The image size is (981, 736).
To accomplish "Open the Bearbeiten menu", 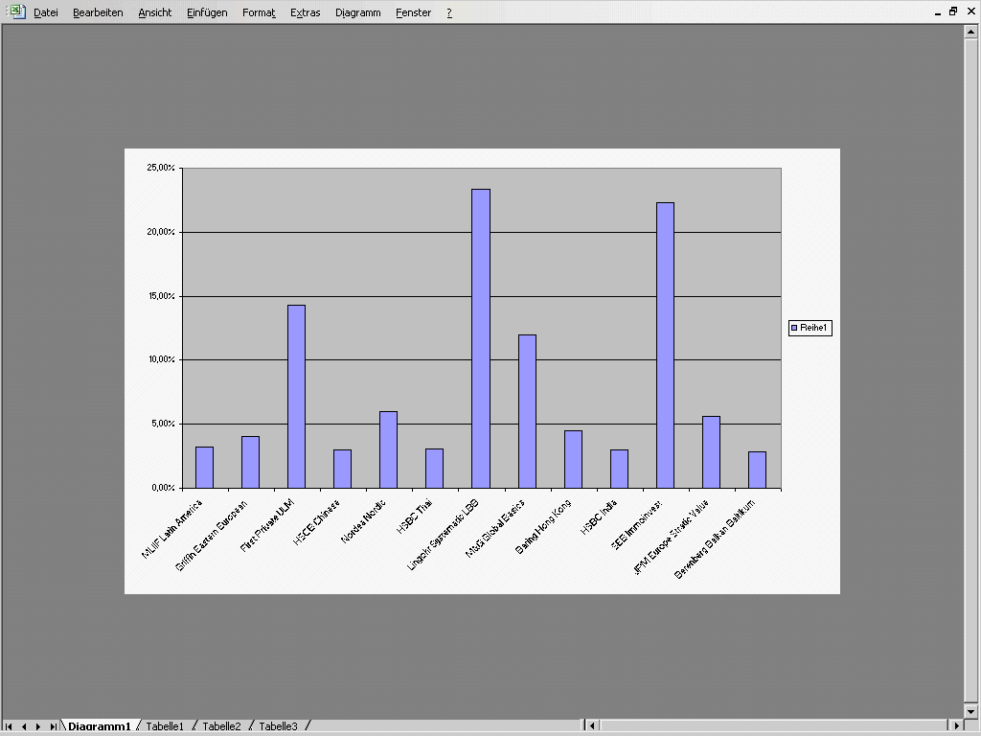I will point(98,12).
